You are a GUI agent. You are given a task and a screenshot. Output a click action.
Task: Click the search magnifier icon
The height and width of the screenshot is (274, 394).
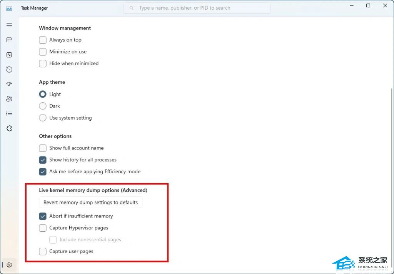[x=131, y=8]
